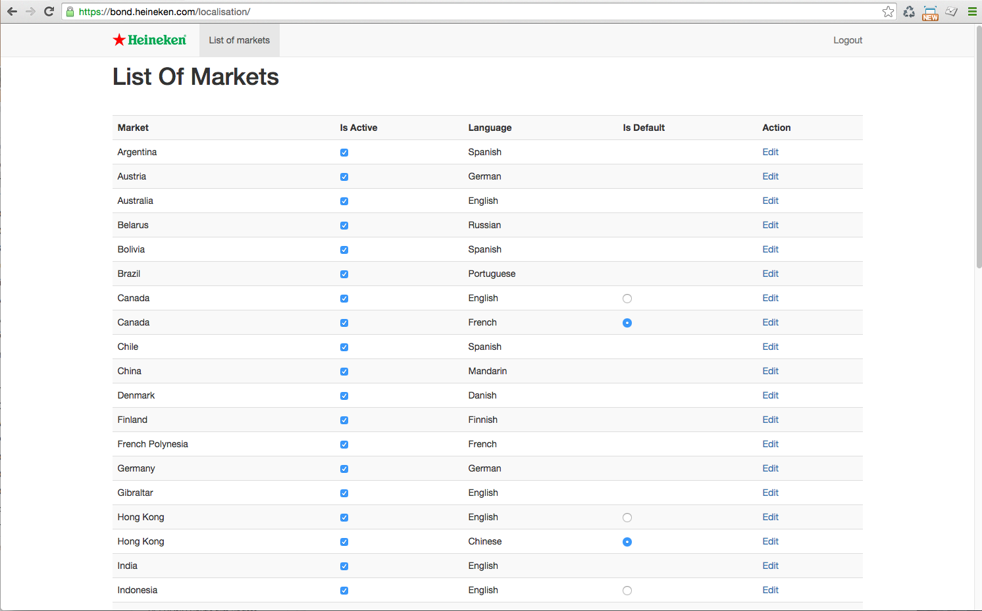Select the Canada French default radio button

(x=627, y=323)
